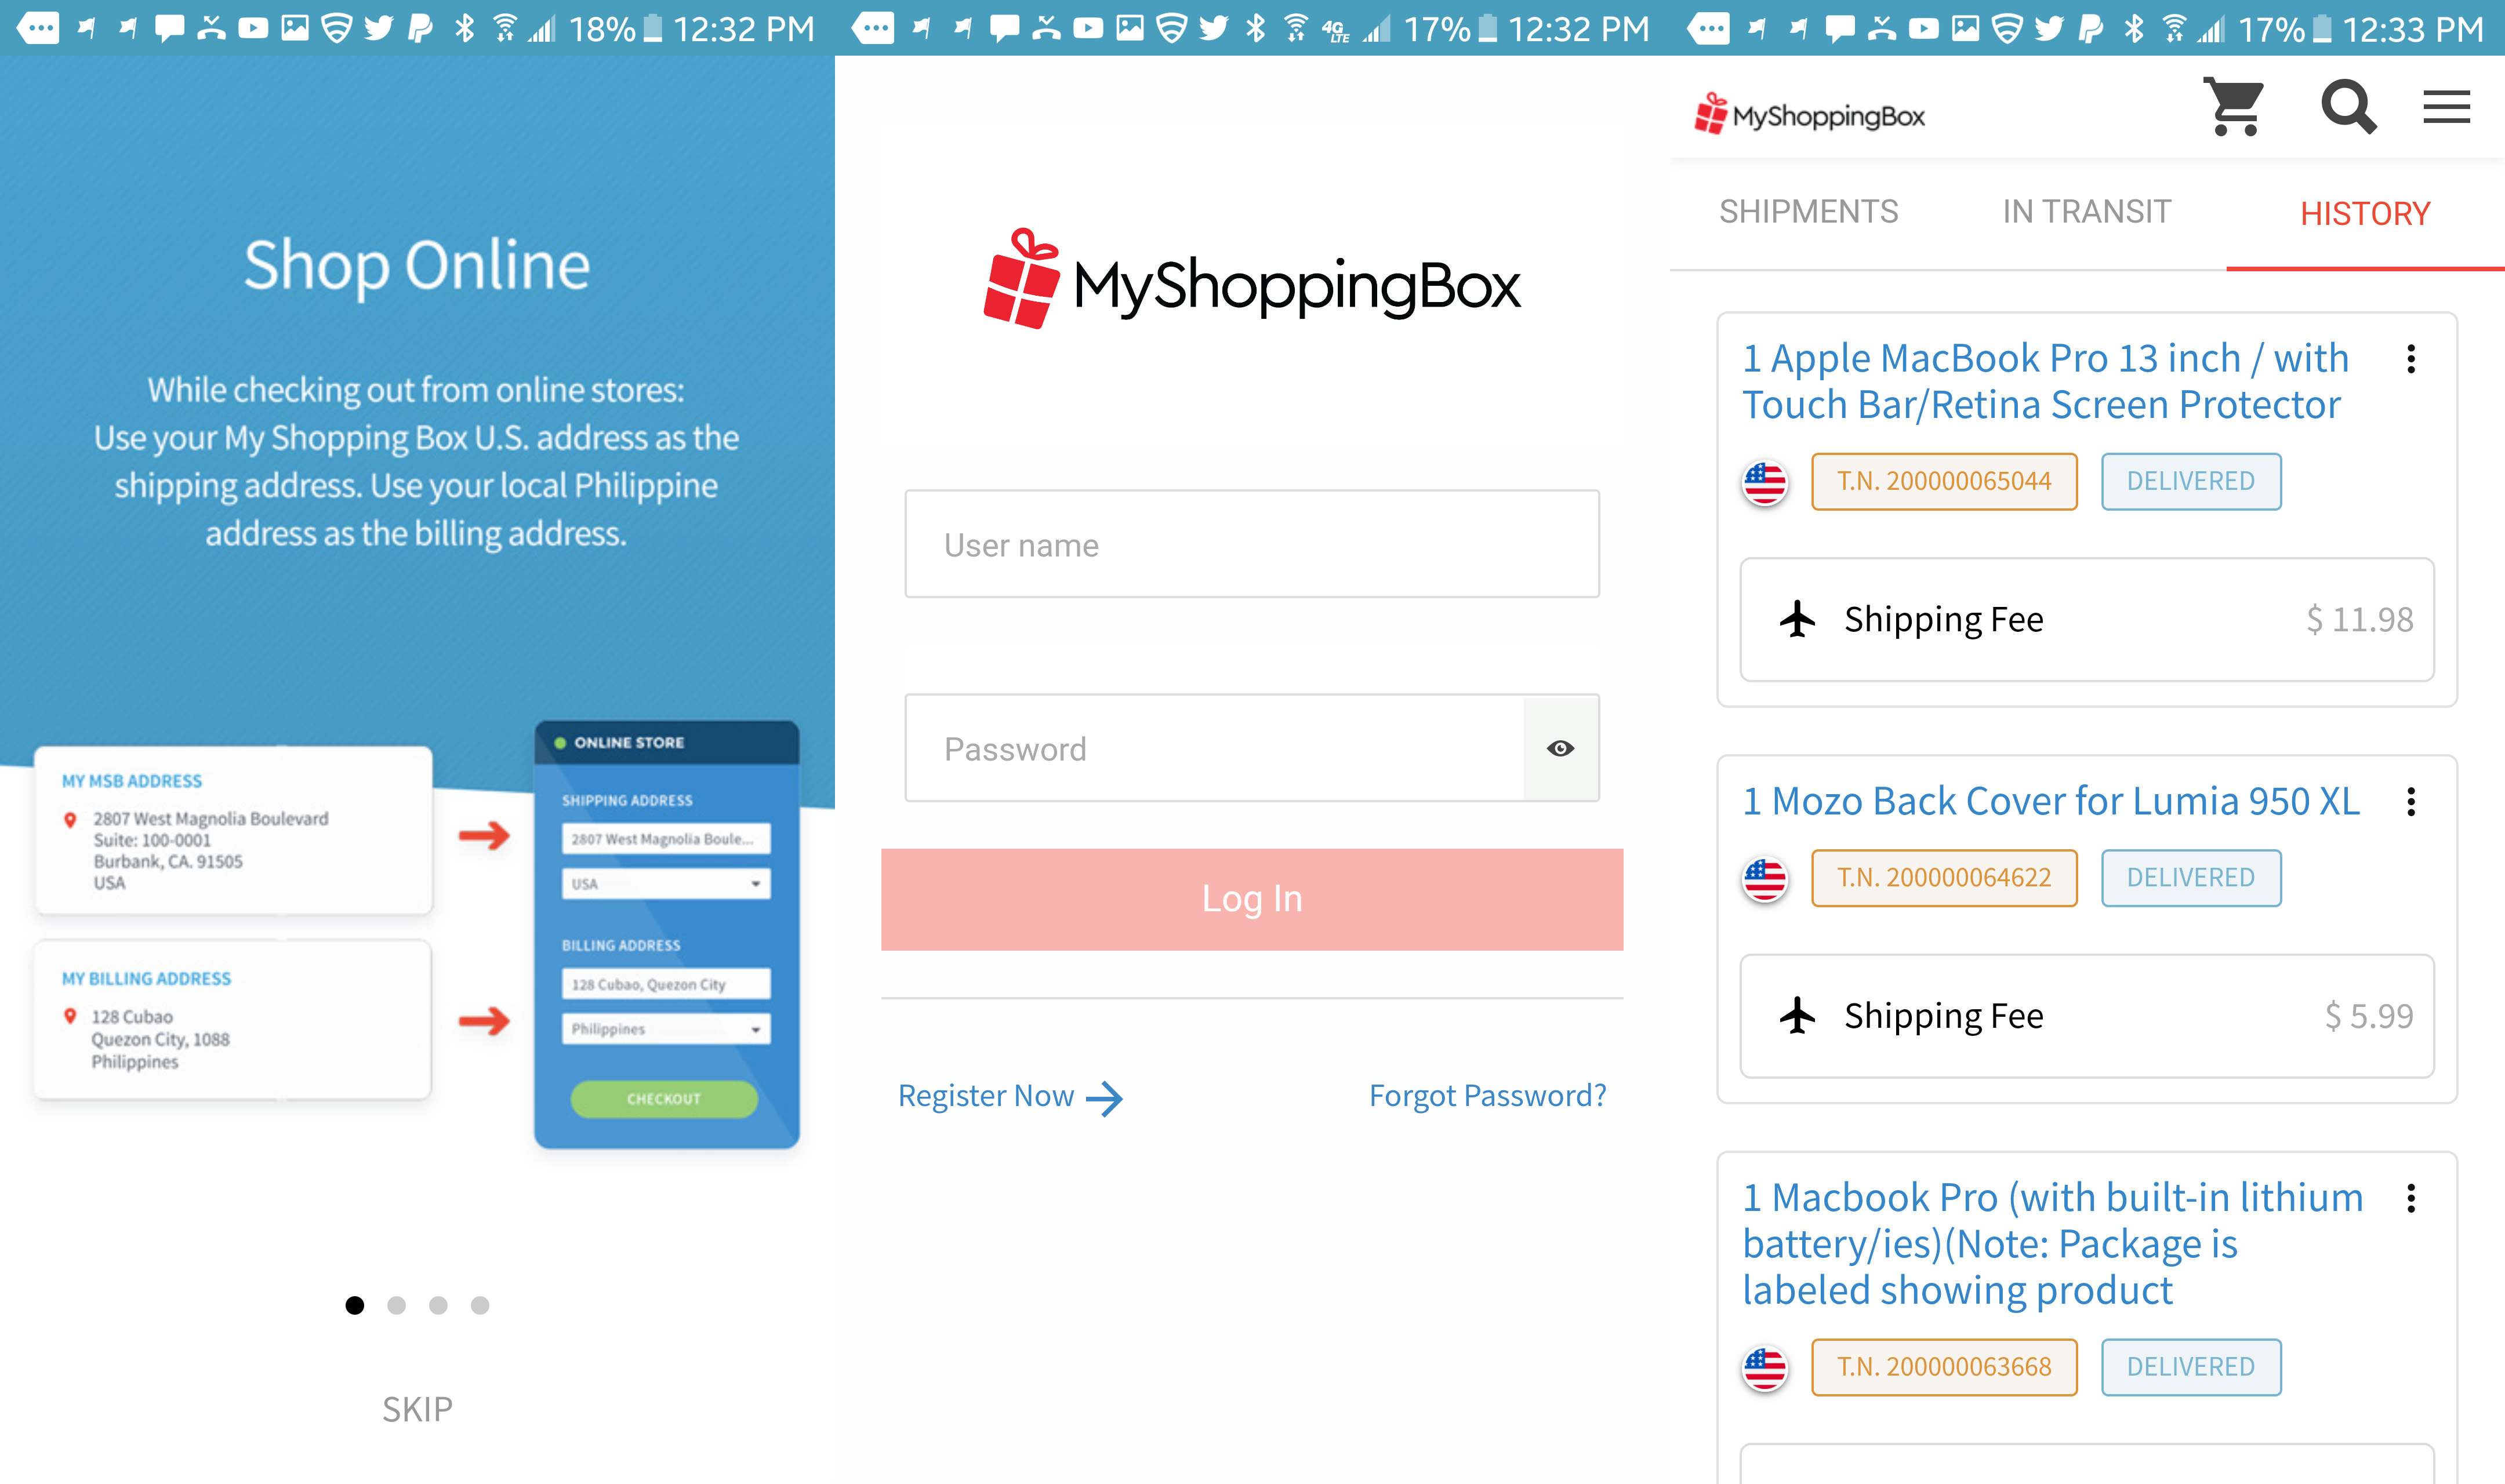
Task: Switch to the SHIPMENTS tab
Action: point(1809,211)
